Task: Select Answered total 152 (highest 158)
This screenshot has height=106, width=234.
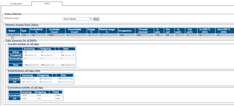Action: click(68, 55)
